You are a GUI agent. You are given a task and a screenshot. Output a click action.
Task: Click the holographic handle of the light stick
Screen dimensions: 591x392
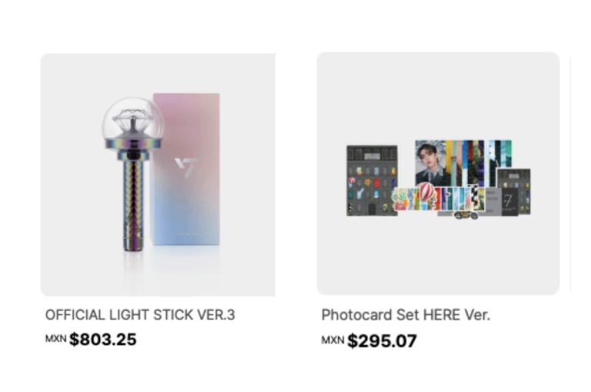click(131, 204)
